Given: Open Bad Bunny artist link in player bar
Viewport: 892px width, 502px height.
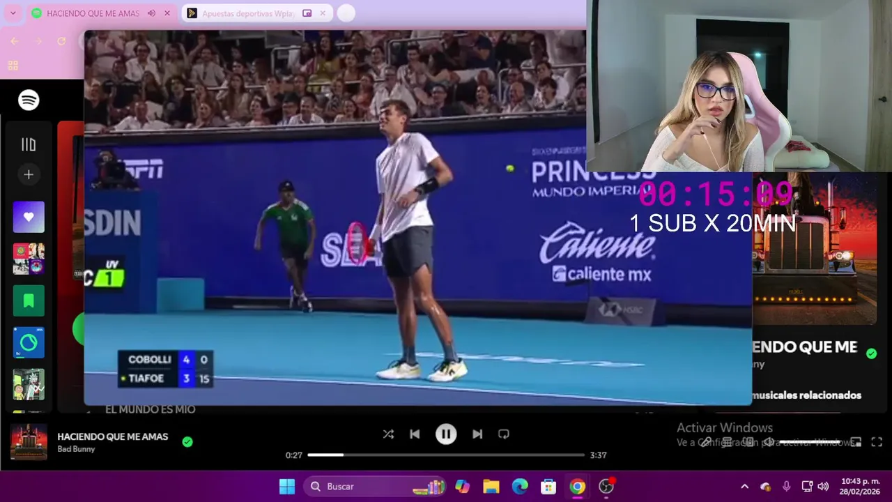Looking at the screenshot, I should pos(76,449).
